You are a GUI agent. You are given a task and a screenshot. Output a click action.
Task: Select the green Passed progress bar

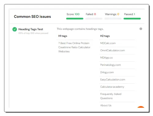coord(132,19)
